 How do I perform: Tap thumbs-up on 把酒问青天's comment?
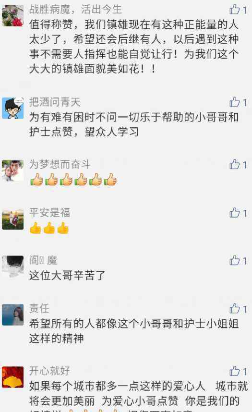(234, 102)
